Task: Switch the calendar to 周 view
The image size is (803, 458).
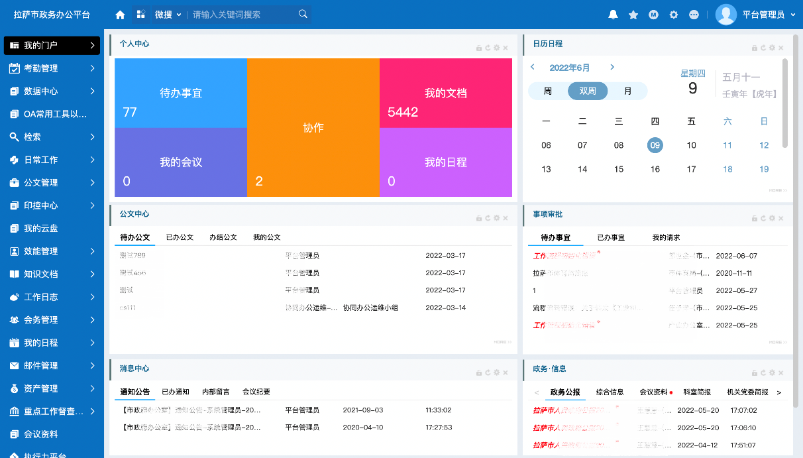Action: [x=548, y=91]
